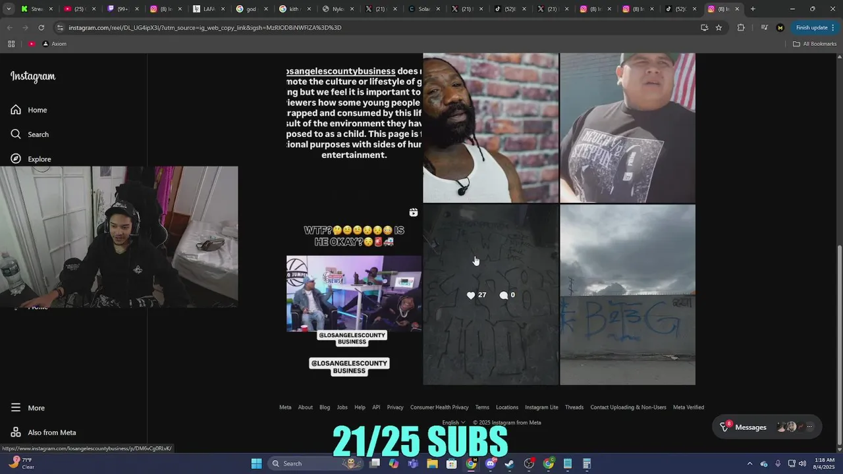The image size is (843, 474).
Task: Switch to the LAFA tab
Action: coord(207,9)
